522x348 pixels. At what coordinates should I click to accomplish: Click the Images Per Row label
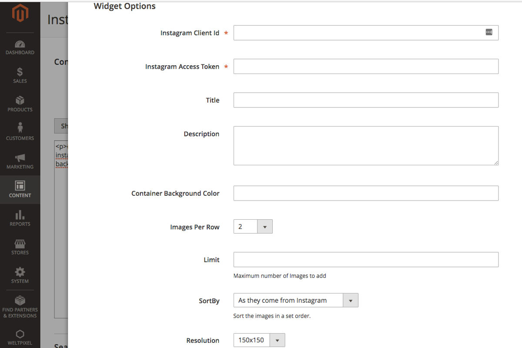point(195,227)
